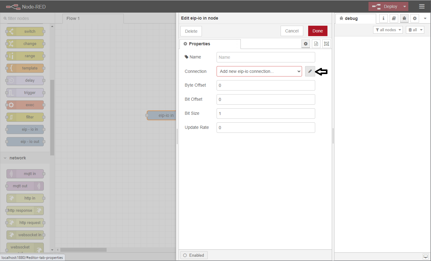Screen dimensions: 431x261
Task: Switch to the Flow 1 tab
Action: pos(93,18)
